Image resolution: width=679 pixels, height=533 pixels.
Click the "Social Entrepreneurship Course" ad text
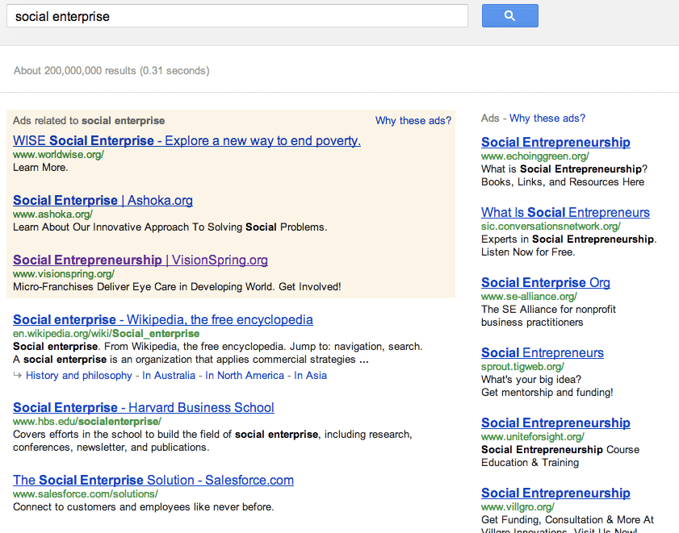[560, 449]
